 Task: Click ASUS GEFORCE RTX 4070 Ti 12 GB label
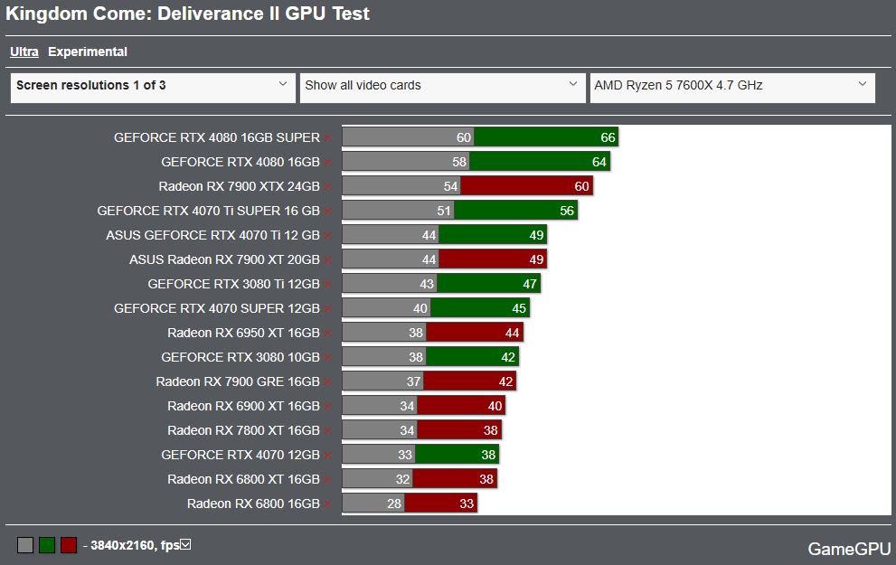(x=212, y=235)
